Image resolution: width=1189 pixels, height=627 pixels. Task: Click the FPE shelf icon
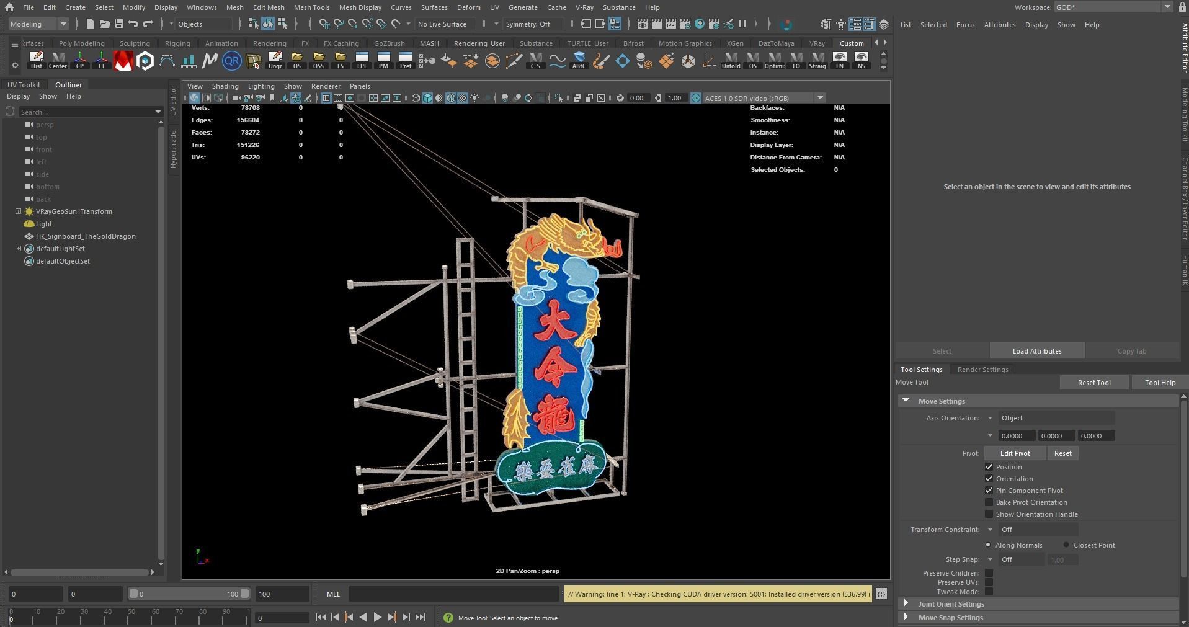[x=362, y=60]
